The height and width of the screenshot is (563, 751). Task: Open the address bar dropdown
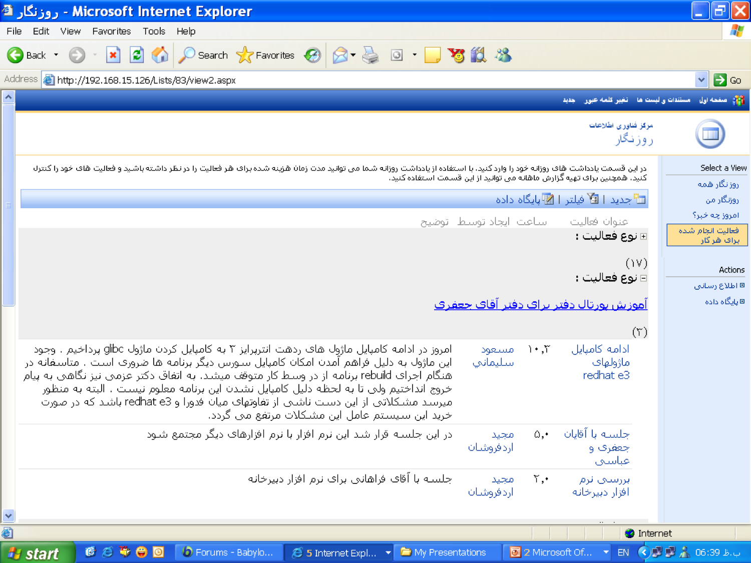click(701, 80)
